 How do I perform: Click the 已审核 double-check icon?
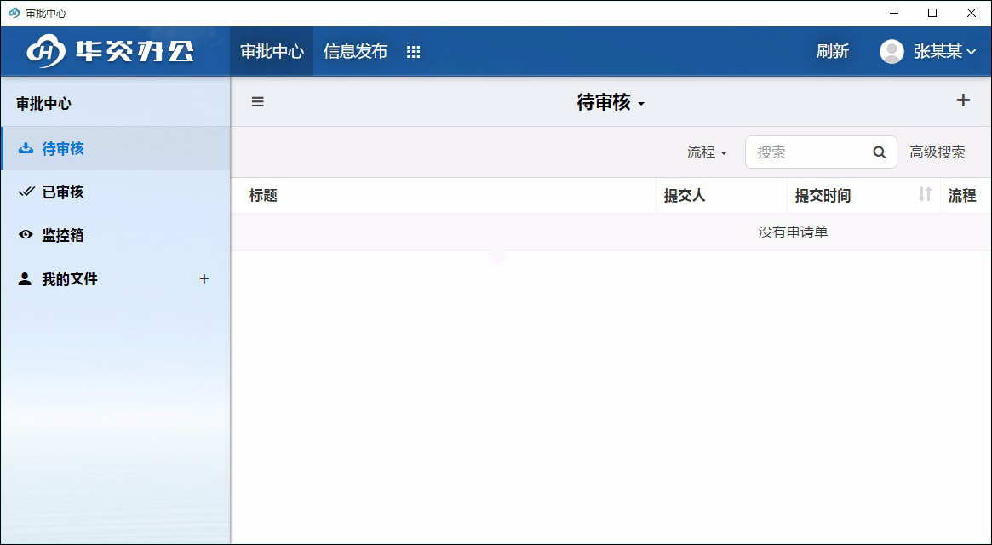[x=26, y=191]
